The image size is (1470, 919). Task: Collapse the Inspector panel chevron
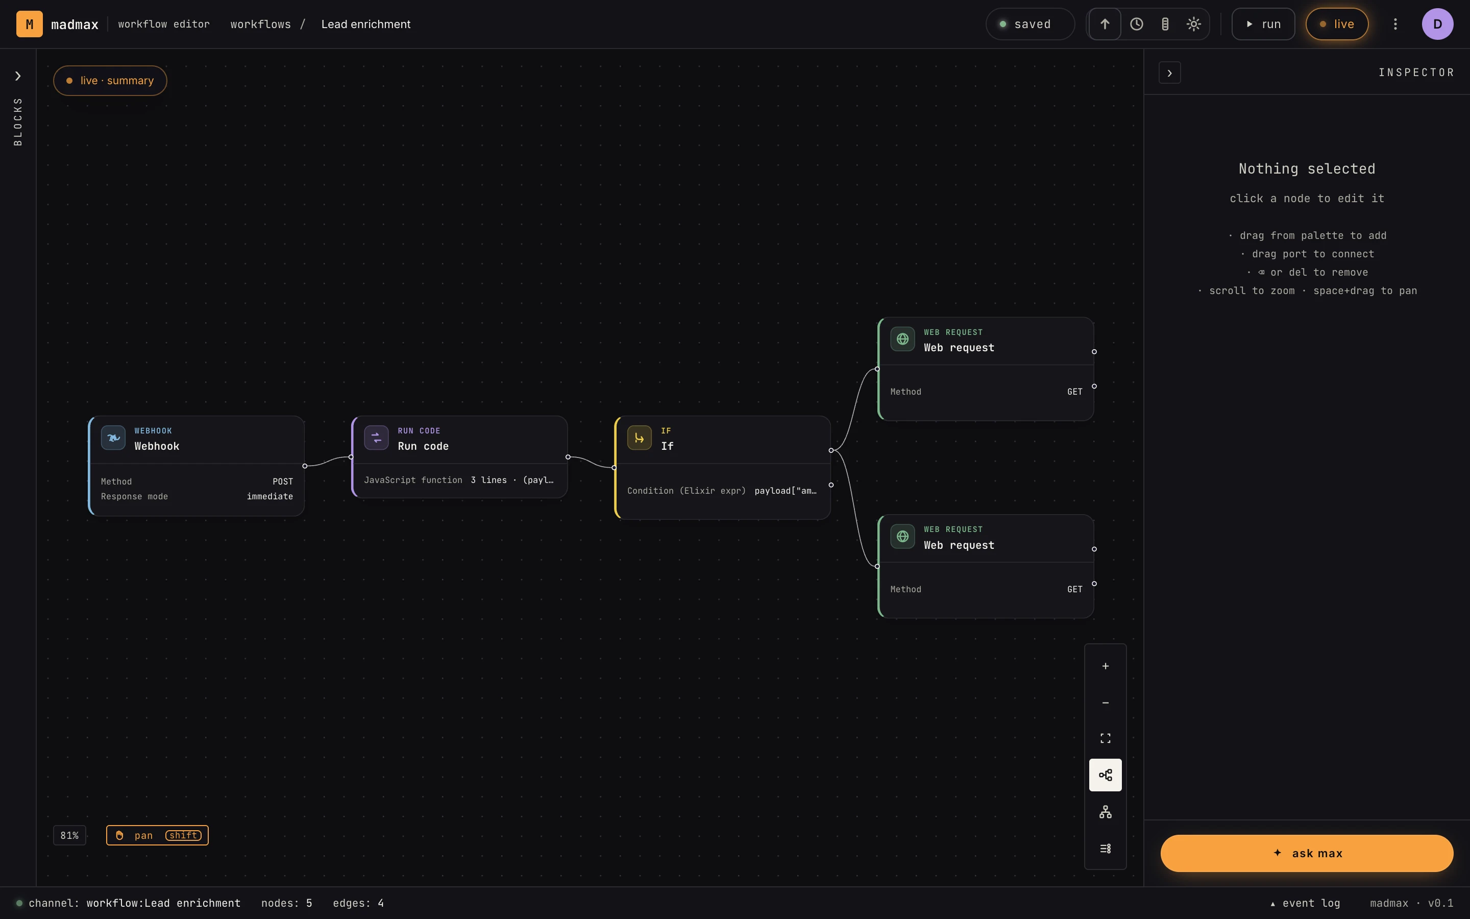1169,73
